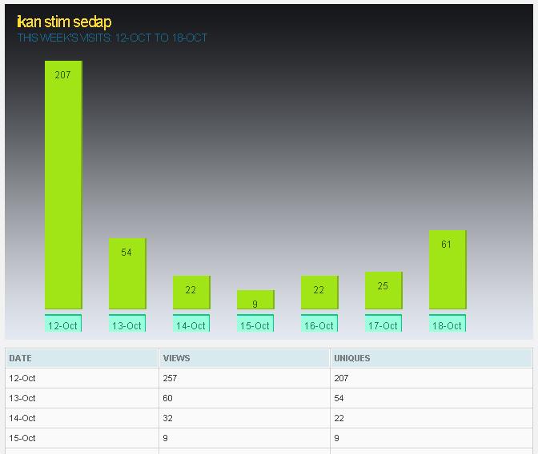This screenshot has height=454, width=538.
Task: Click the 18-Oct axis label
Action: coord(448,323)
